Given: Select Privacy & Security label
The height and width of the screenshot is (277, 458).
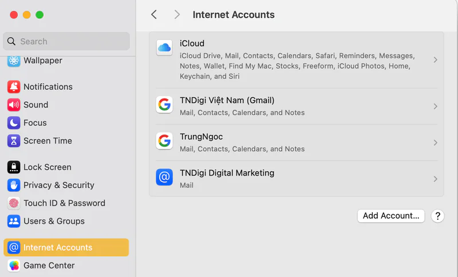Looking at the screenshot, I should click(x=59, y=185).
